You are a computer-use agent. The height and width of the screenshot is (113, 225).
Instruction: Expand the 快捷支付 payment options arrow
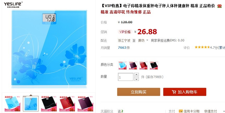pos(224,111)
